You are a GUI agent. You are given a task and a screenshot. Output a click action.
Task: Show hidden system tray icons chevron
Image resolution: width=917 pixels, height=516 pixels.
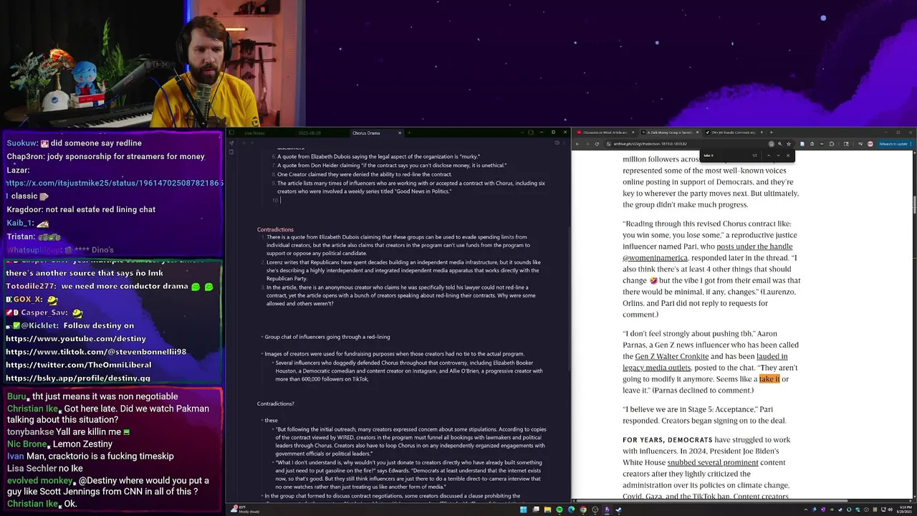point(806,510)
